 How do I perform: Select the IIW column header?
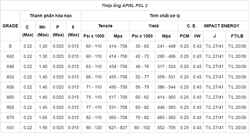point(197,36)
